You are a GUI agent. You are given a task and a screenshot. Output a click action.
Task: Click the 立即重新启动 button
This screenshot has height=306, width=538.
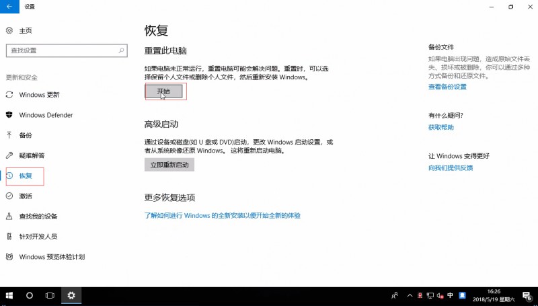point(169,165)
